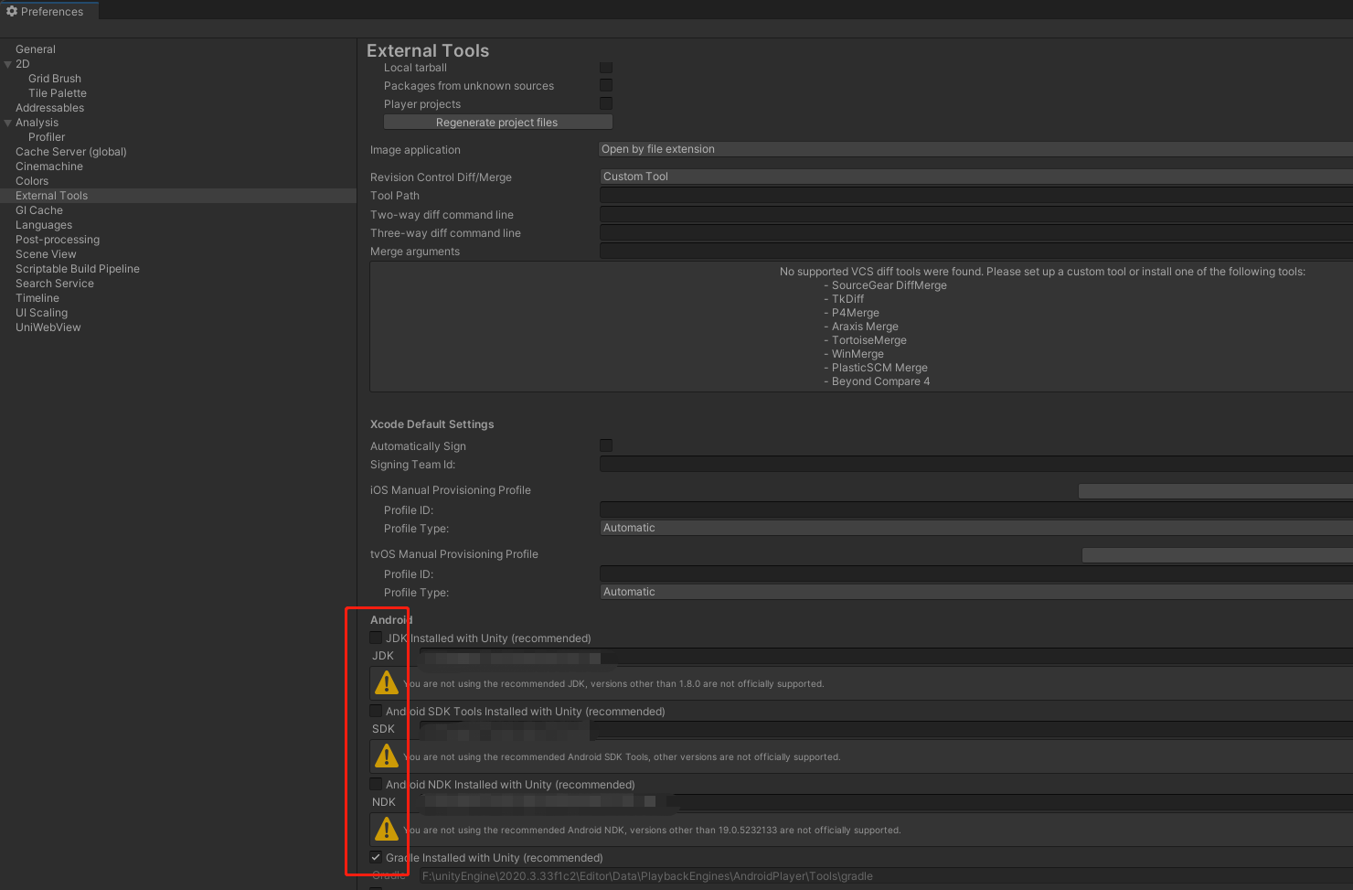Screen dimensions: 1353x890
Task: Select Tile Palette preferences
Action: pyautogui.click(x=58, y=93)
